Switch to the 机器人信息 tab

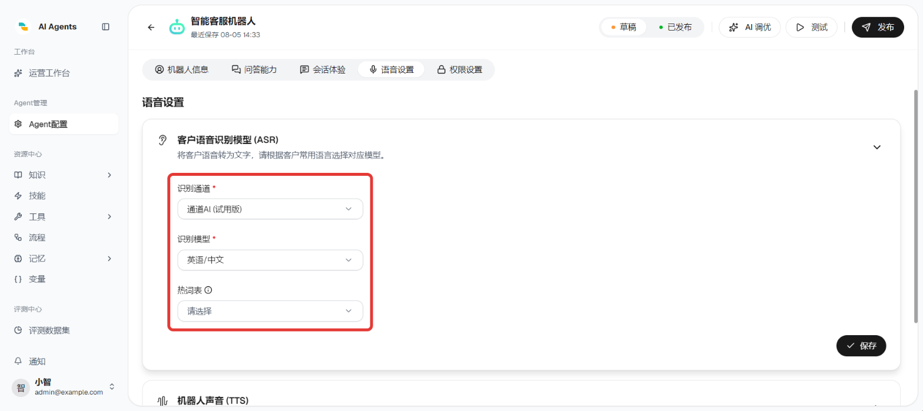182,69
